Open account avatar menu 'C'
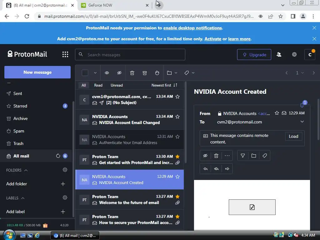The width and height of the screenshot is (320, 240). coord(310,54)
